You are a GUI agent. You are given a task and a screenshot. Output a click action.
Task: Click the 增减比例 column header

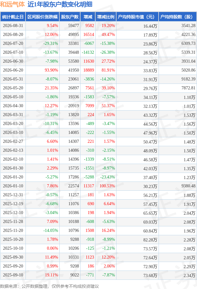point(106,17)
